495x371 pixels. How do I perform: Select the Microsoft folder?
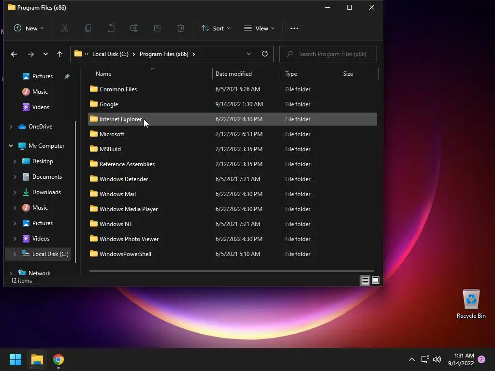tap(233, 134)
